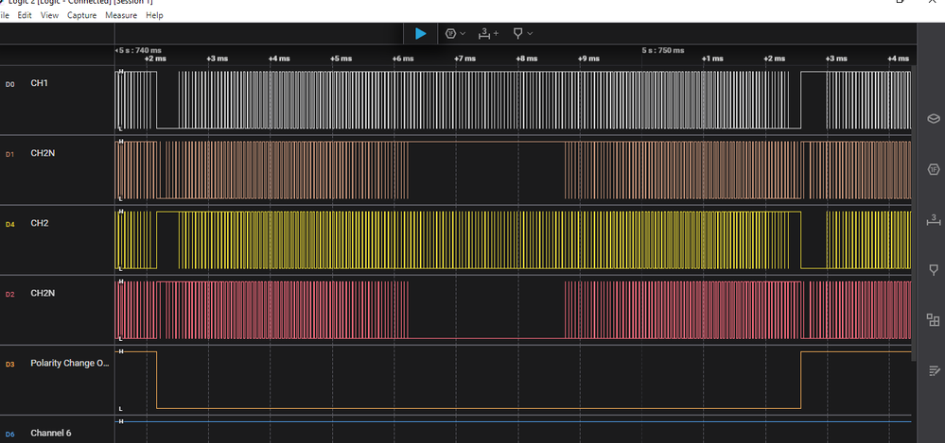Expand the analyzer dropdown arrow in toolbar

[x=463, y=34]
